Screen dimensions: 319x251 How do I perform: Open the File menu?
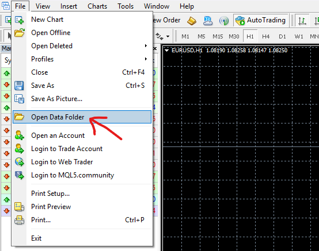[x=20, y=6]
